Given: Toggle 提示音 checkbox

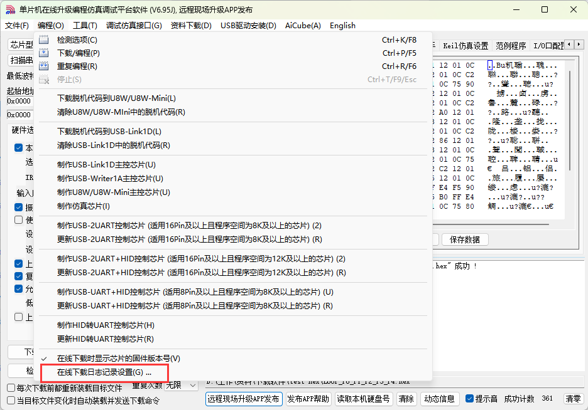Looking at the screenshot, I should 469,399.
